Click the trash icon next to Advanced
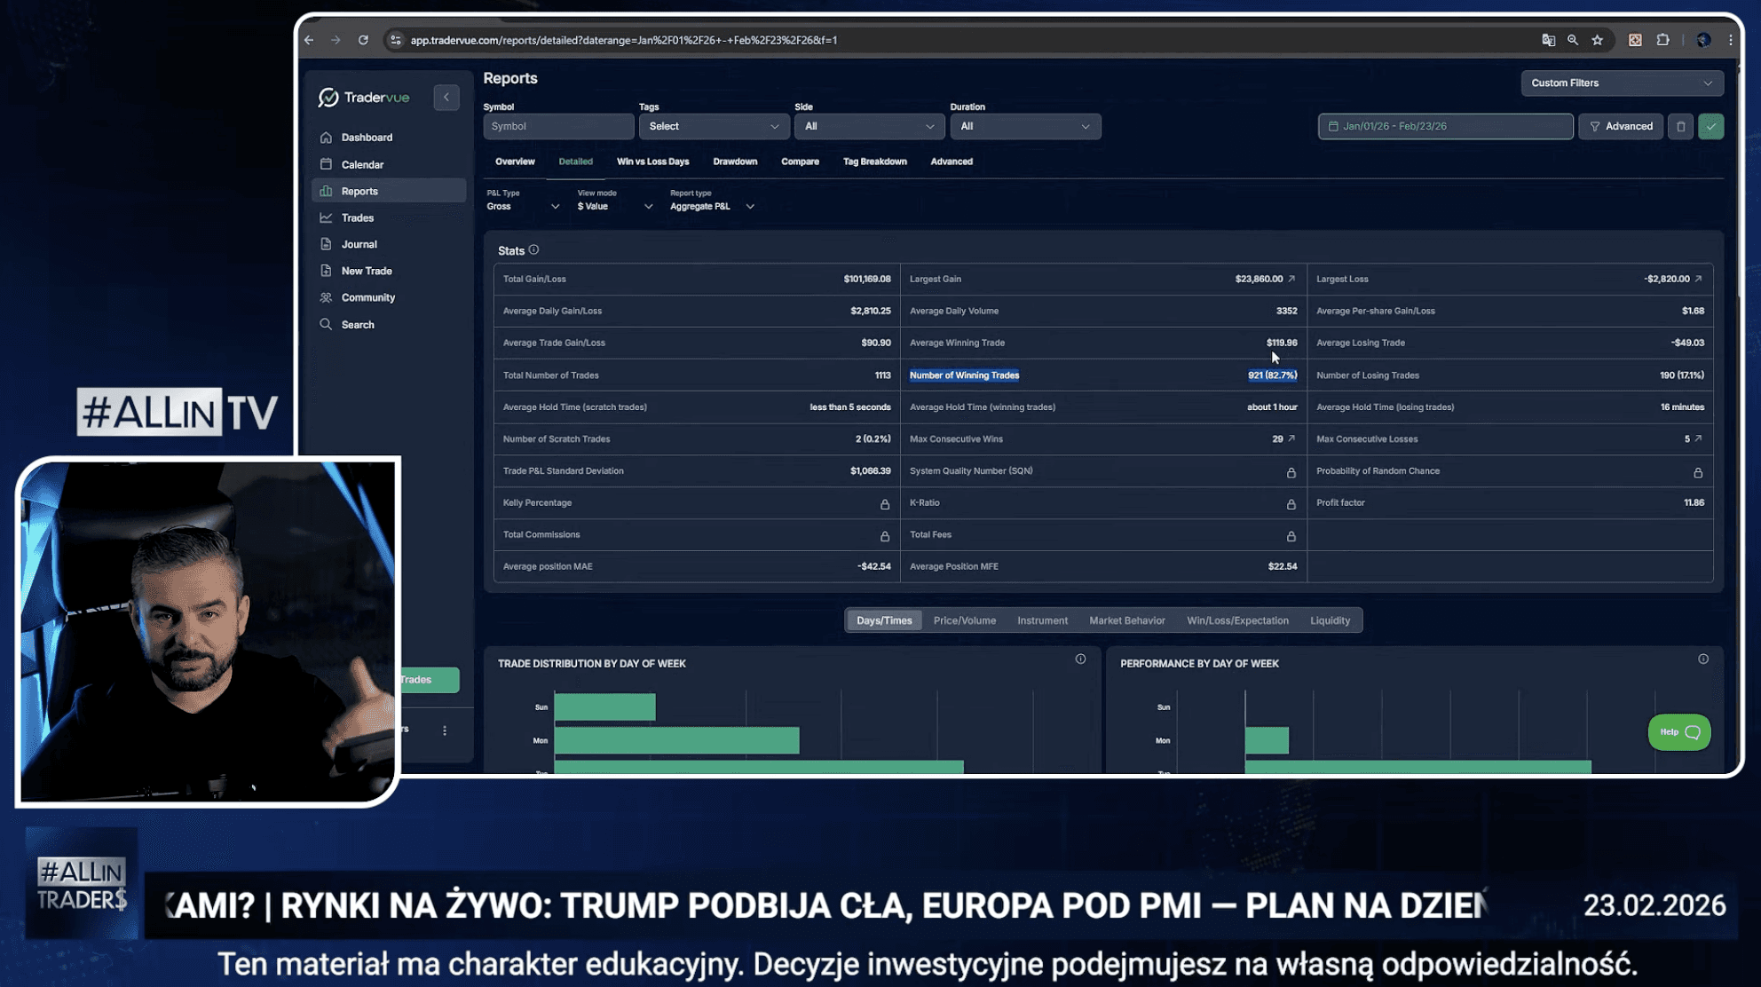Viewport: 1761px width, 987px height. tap(1680, 127)
